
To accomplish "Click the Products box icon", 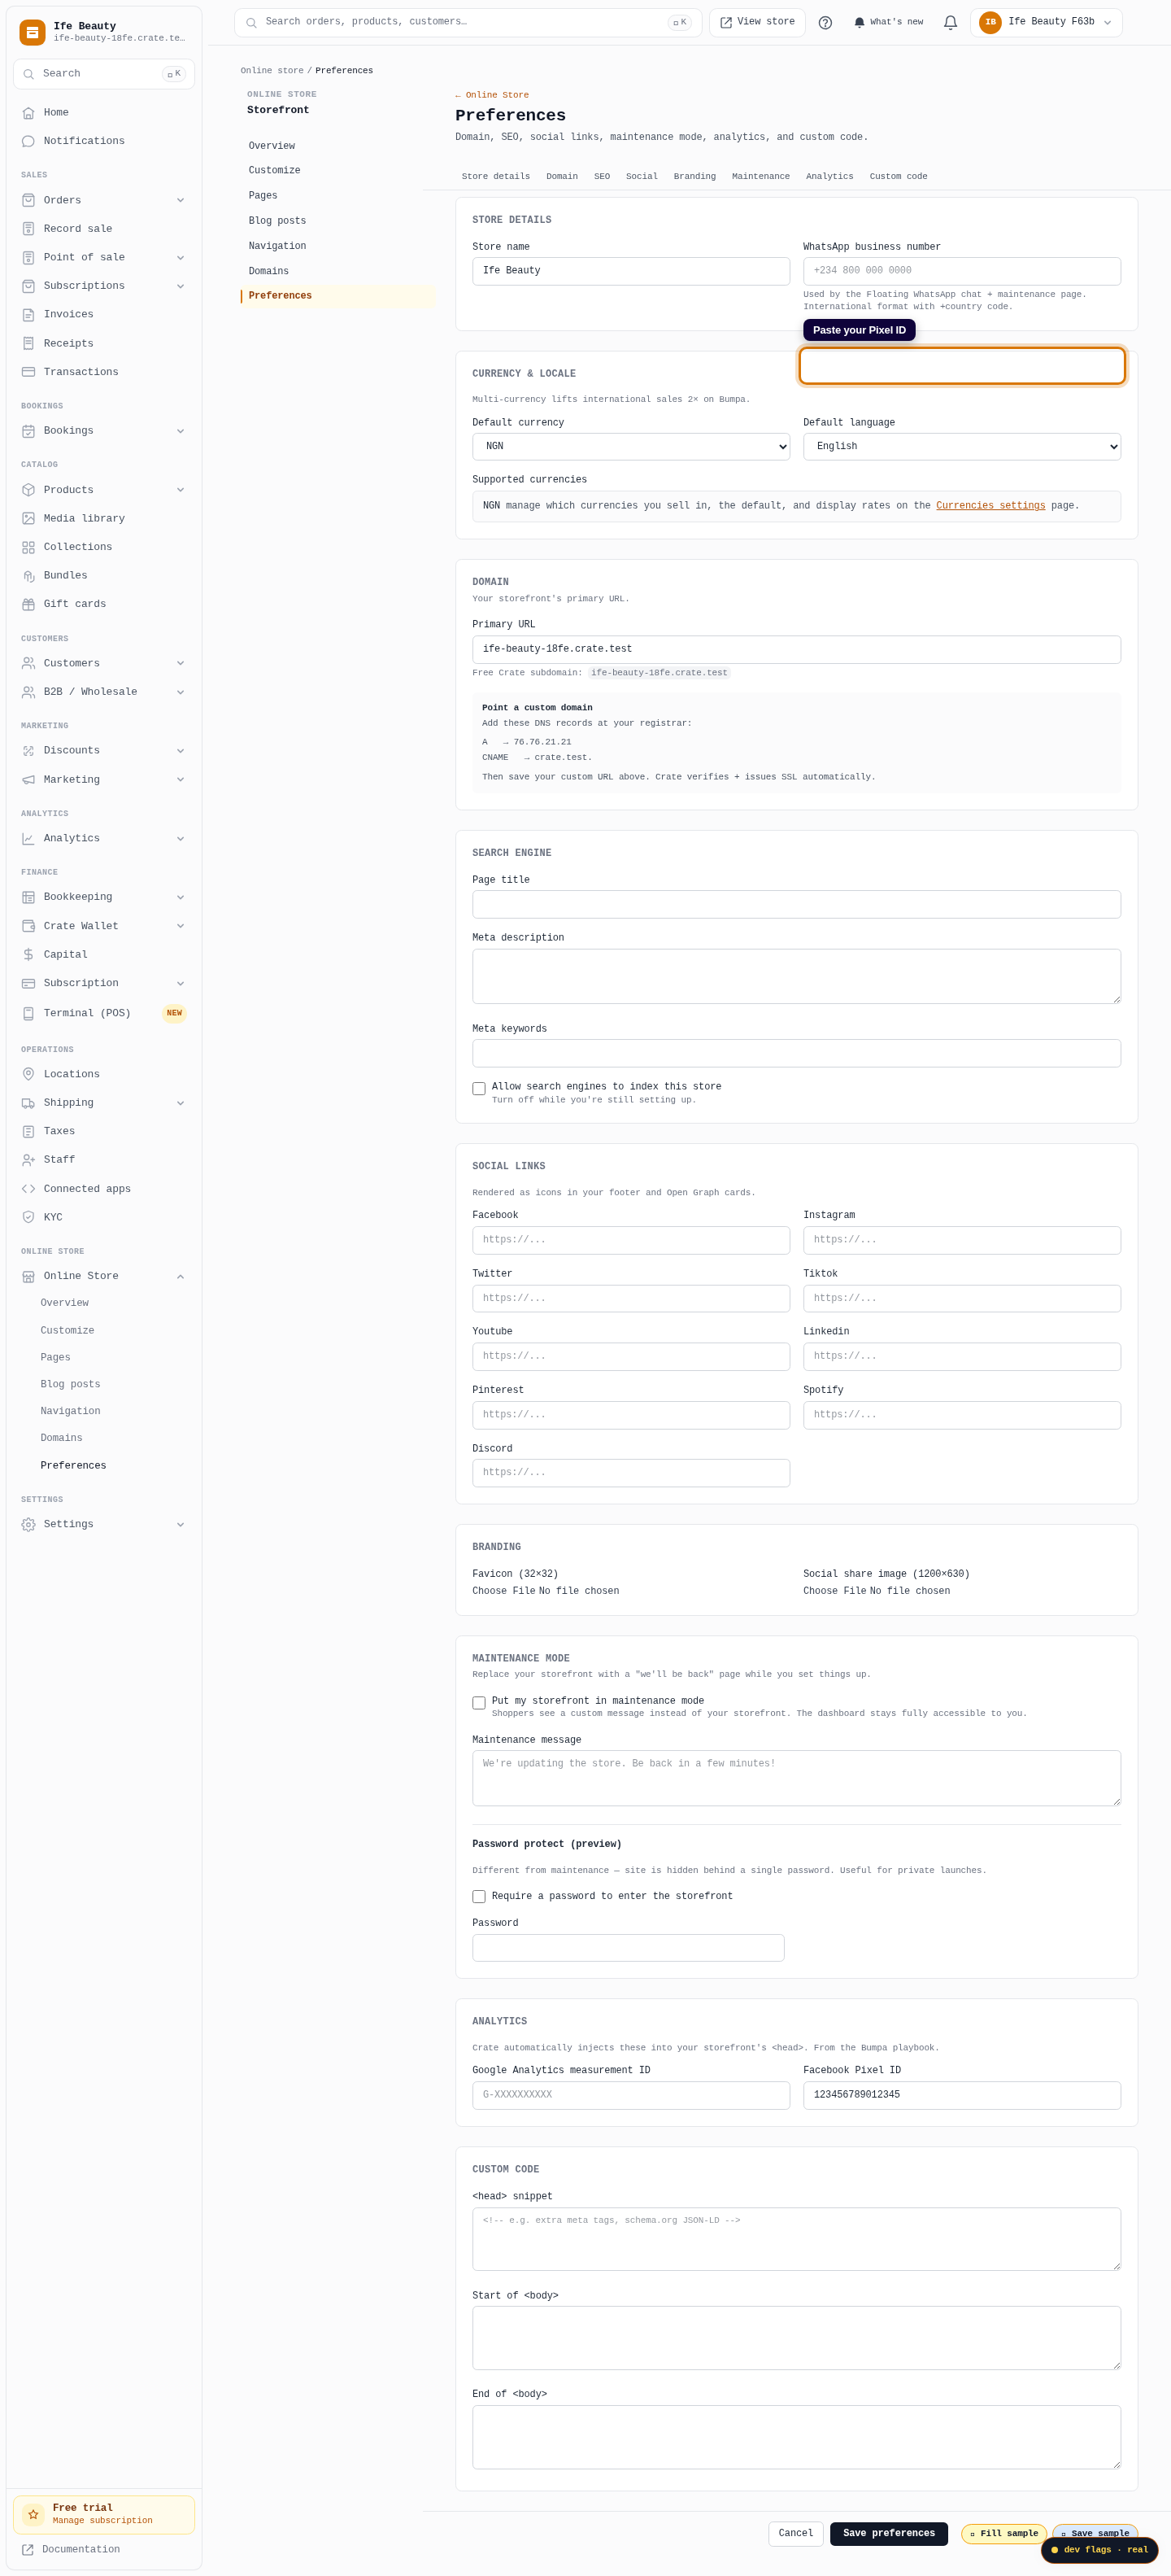I will 28,490.
